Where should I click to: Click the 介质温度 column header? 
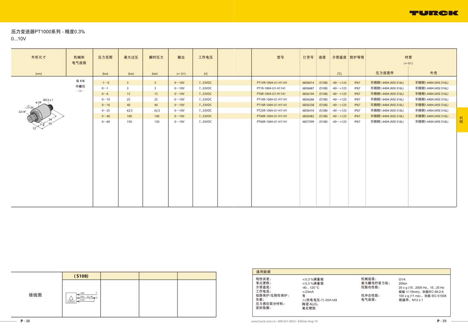339,57
